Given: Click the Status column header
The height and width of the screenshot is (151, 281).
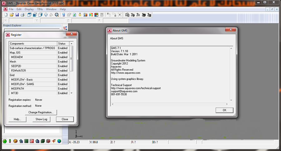Looking at the screenshot, I should click(63, 44).
